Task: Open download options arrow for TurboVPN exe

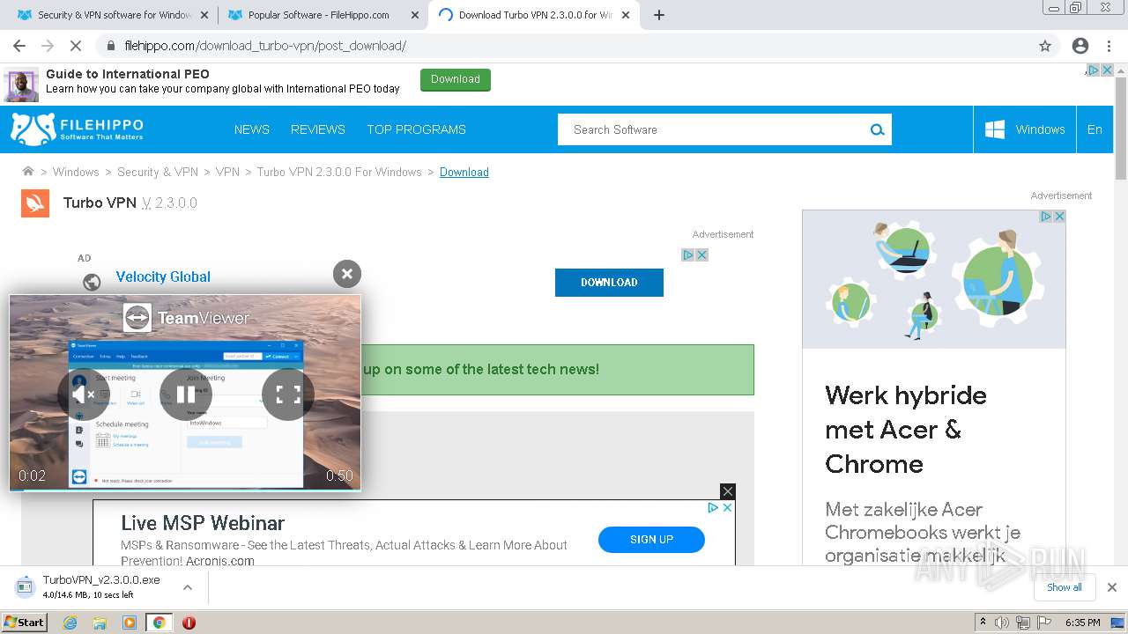Action: pos(188,587)
